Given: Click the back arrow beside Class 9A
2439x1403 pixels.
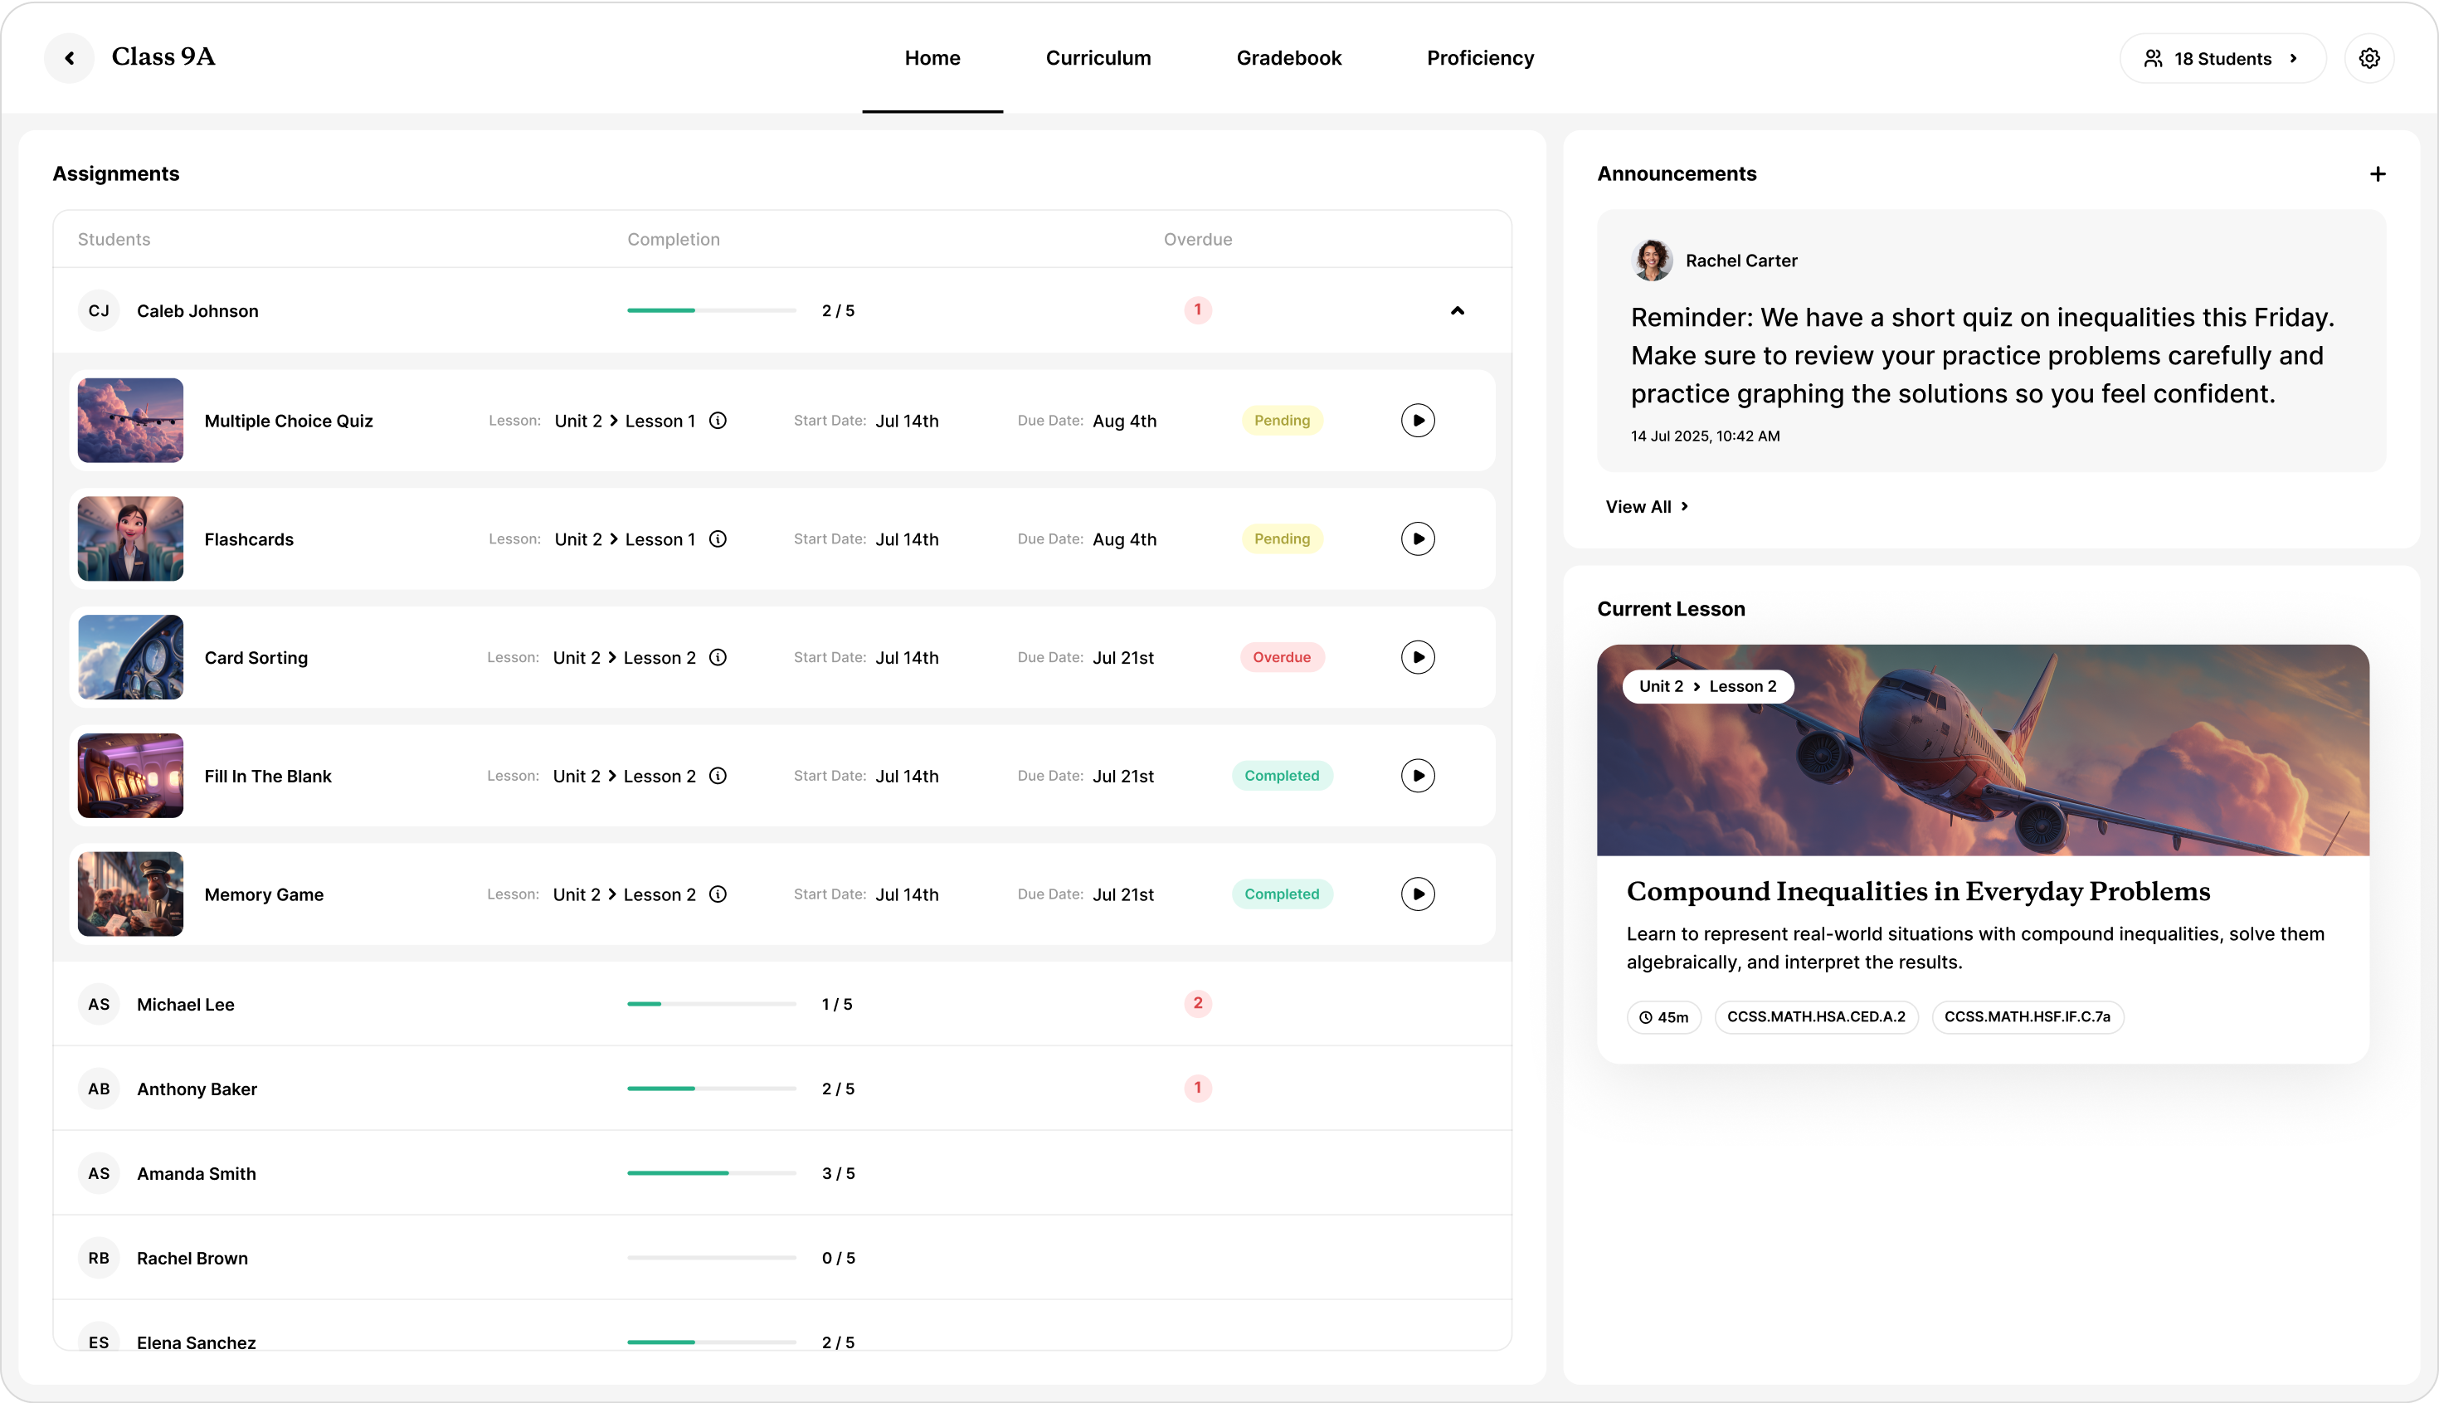Looking at the screenshot, I should (70, 58).
